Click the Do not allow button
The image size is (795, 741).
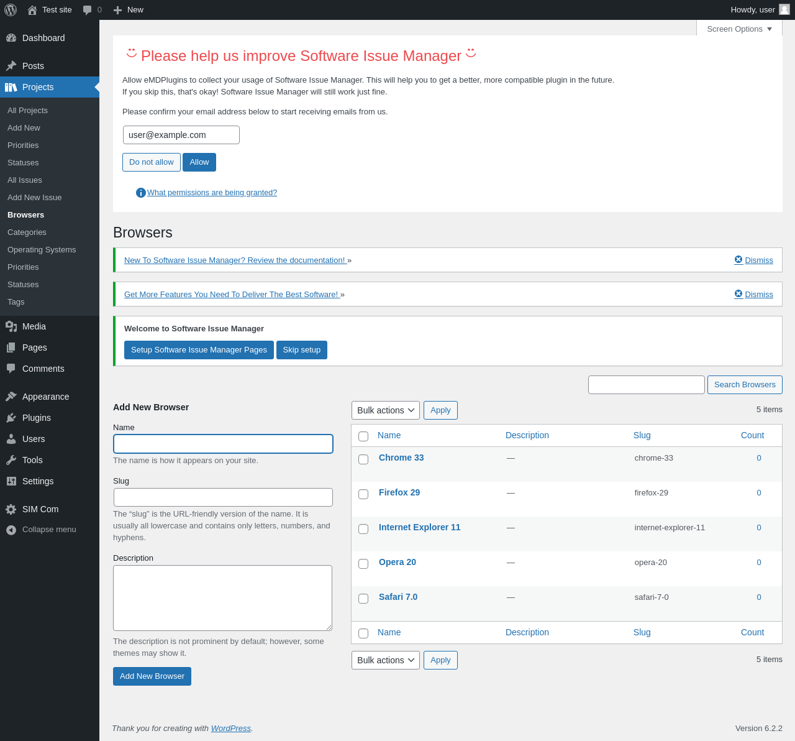[x=152, y=162]
